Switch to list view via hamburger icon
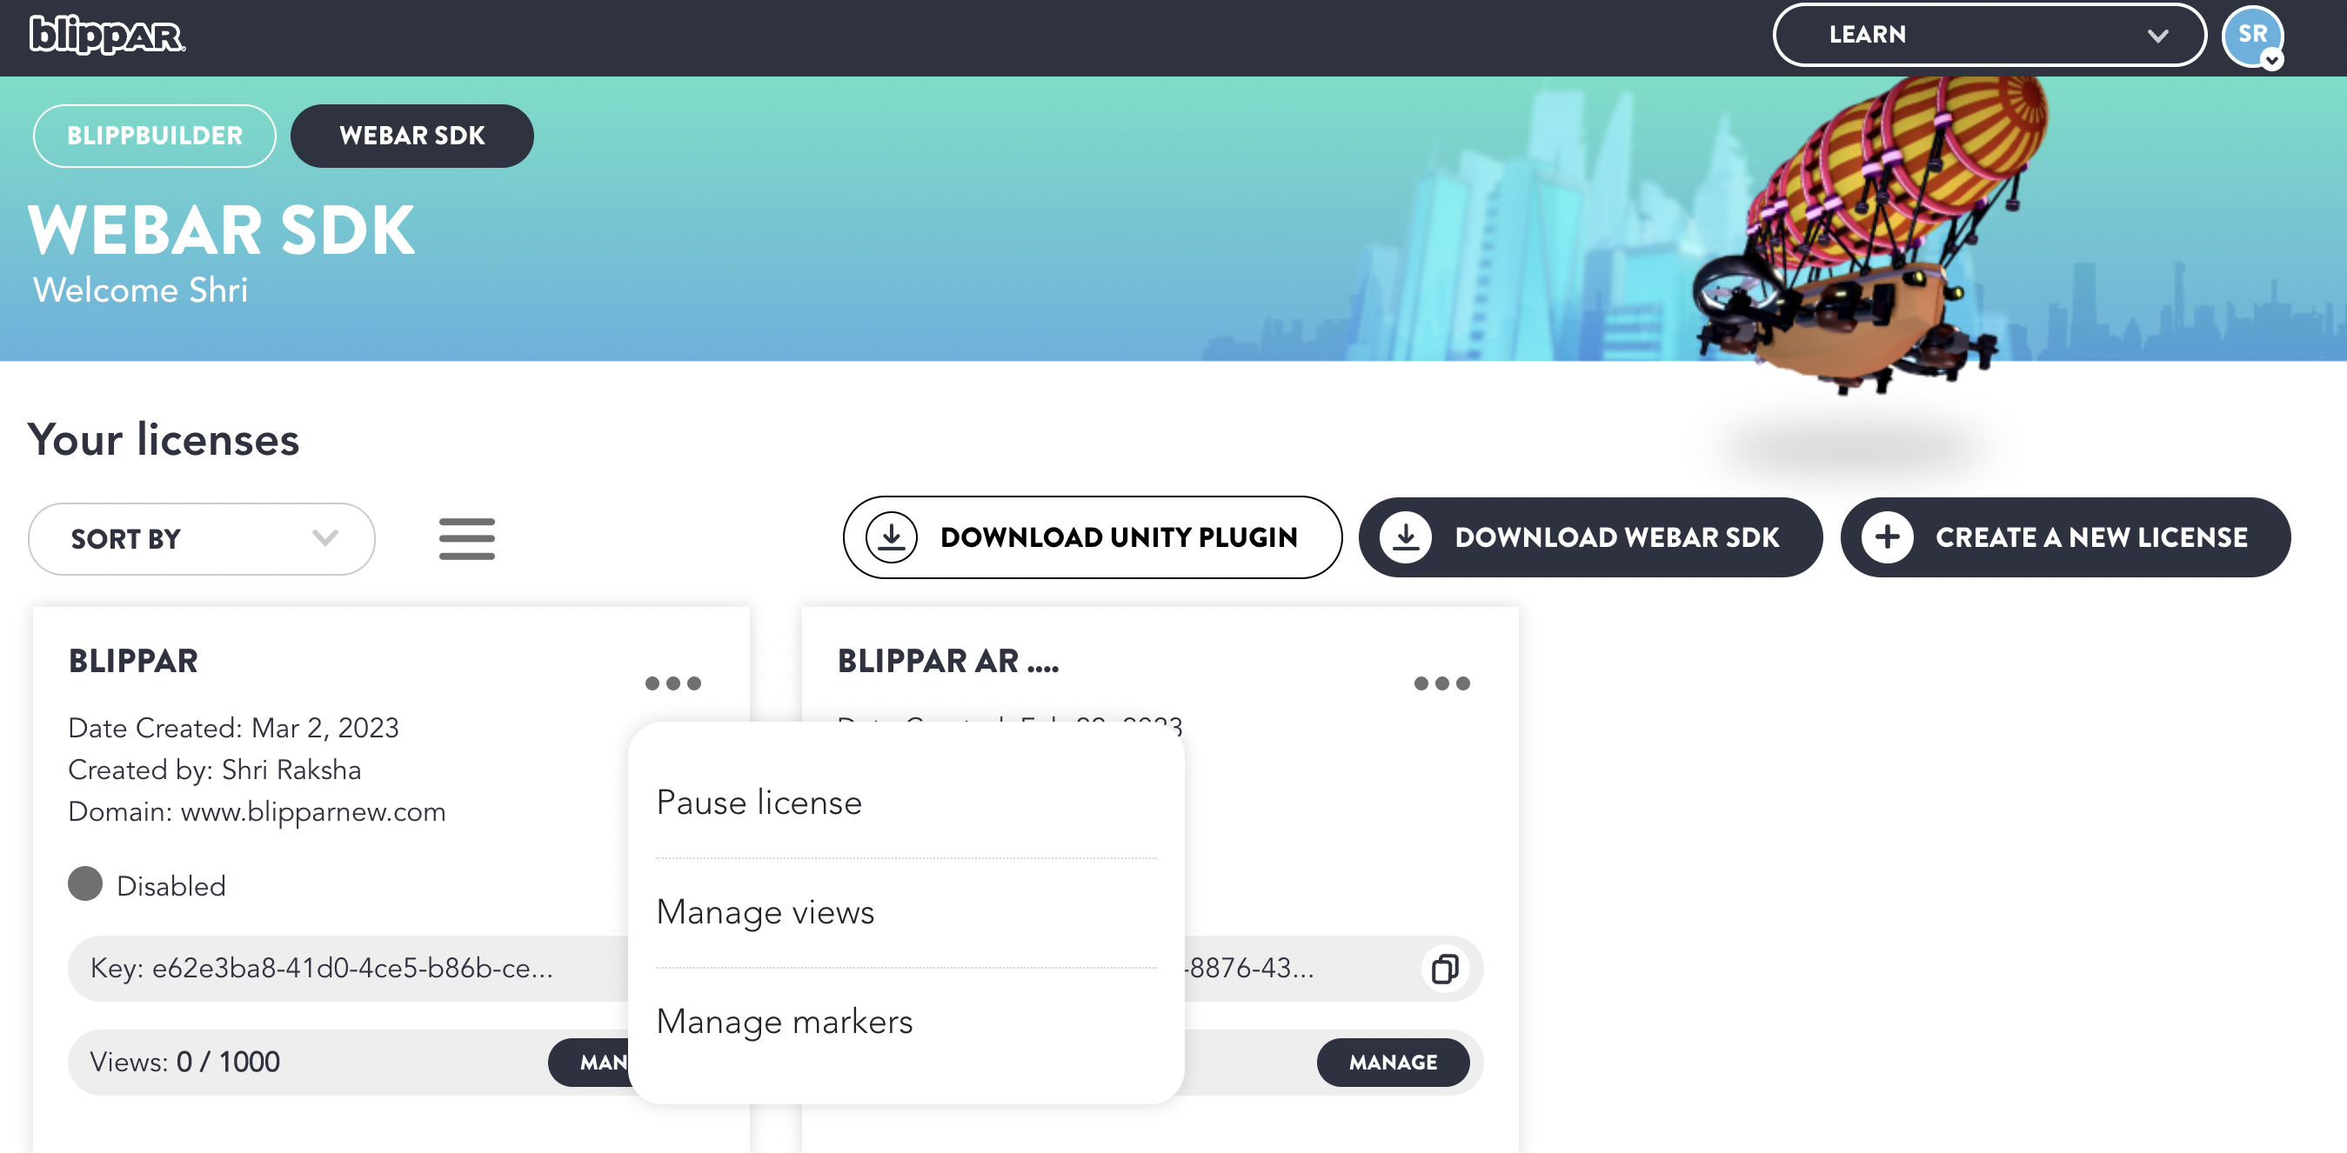 tap(466, 538)
